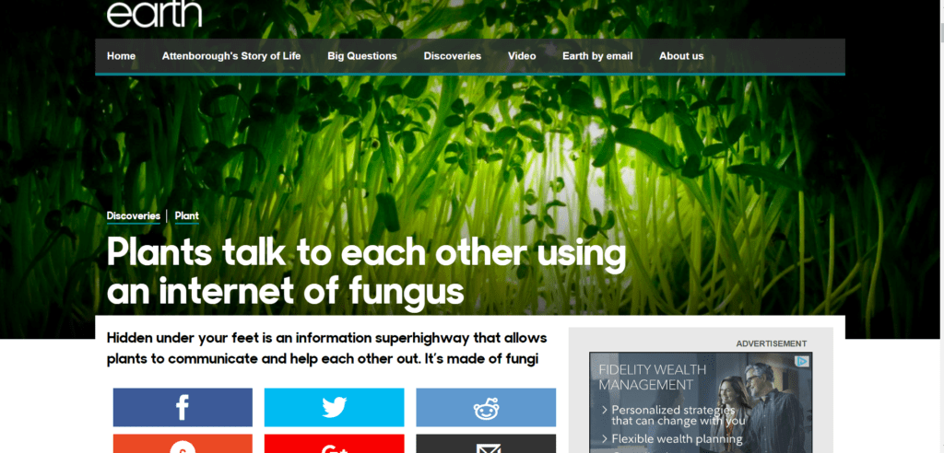Share via the orange StumbleUpon button

[x=183, y=444]
